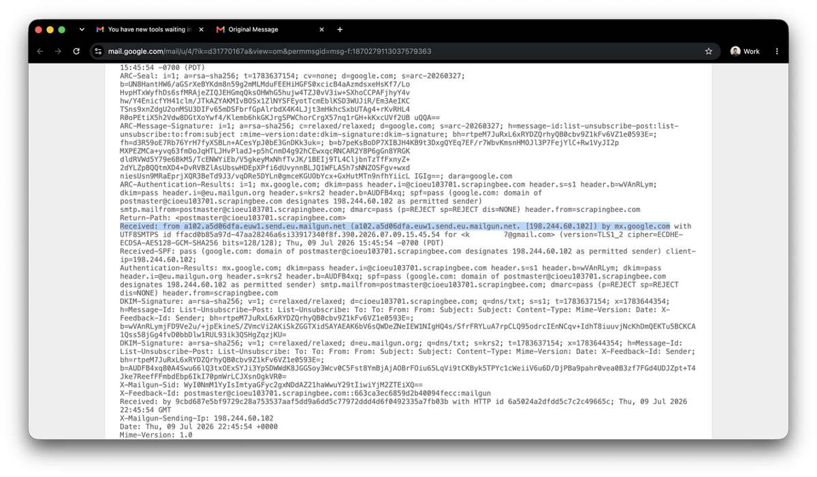Expand the tab search dropdown arrow
This screenshot has height=477, width=817.
click(82, 29)
